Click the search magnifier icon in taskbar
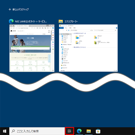 pyautogui.click(x=13, y=131)
